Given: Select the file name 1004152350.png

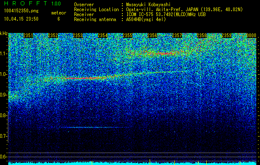Looking at the screenshot, I should pos(21,11).
